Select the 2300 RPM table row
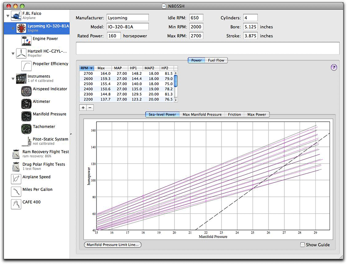Screen dimensions: 347x264 click(127, 94)
